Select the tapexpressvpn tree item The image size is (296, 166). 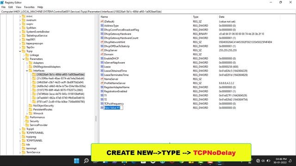tap(35, 43)
